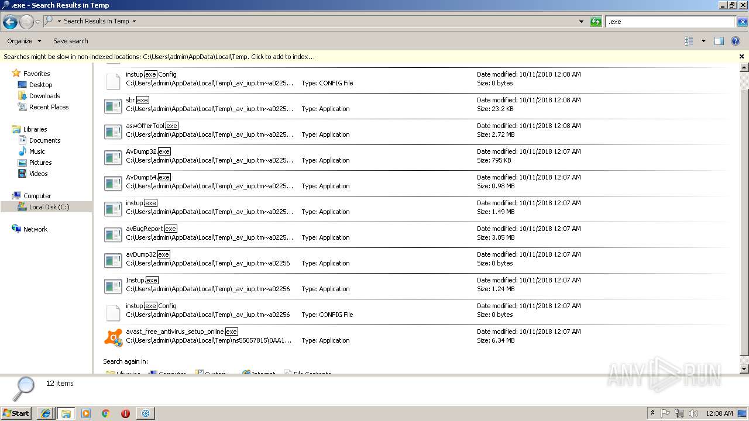
Task: Select the avDump32.exe 0 bytes icon
Action: click(113, 260)
